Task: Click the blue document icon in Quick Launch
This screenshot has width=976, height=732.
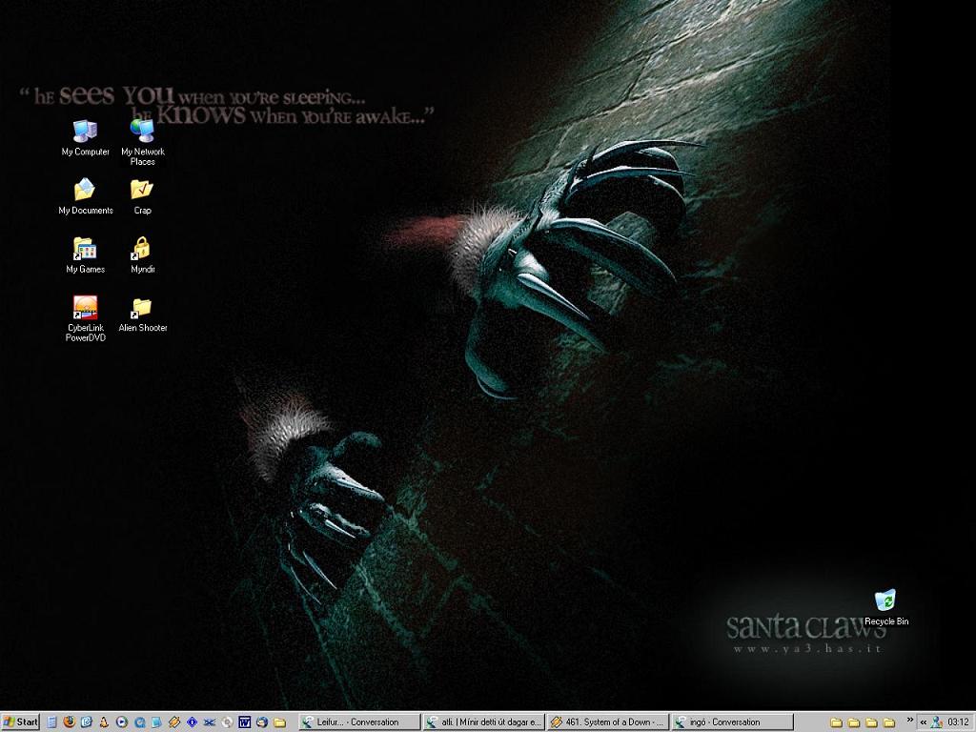Action: [157, 722]
